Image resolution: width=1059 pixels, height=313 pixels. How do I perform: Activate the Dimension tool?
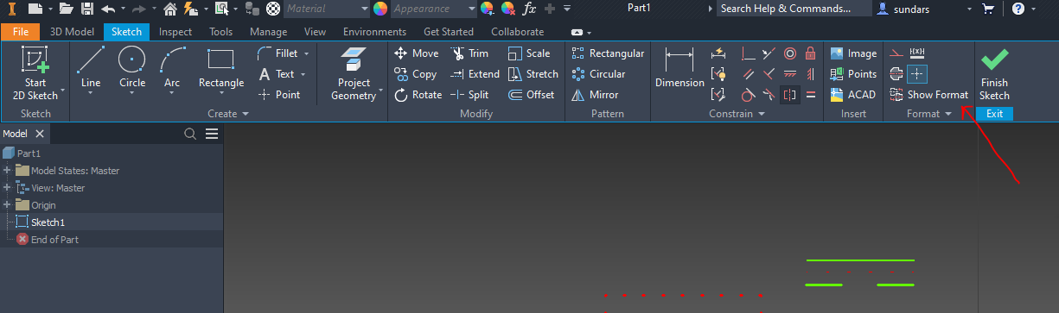tap(679, 68)
